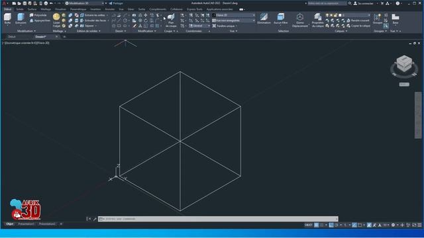Click Extraire les arêtes icon
The height and width of the screenshot is (238, 424).
tap(82, 15)
